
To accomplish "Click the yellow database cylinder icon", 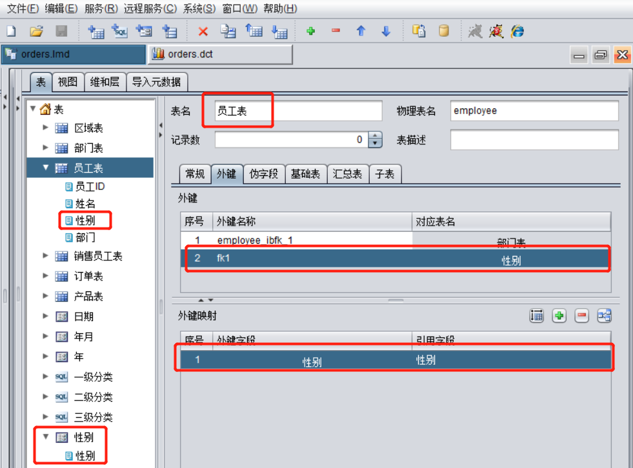I will (x=444, y=31).
